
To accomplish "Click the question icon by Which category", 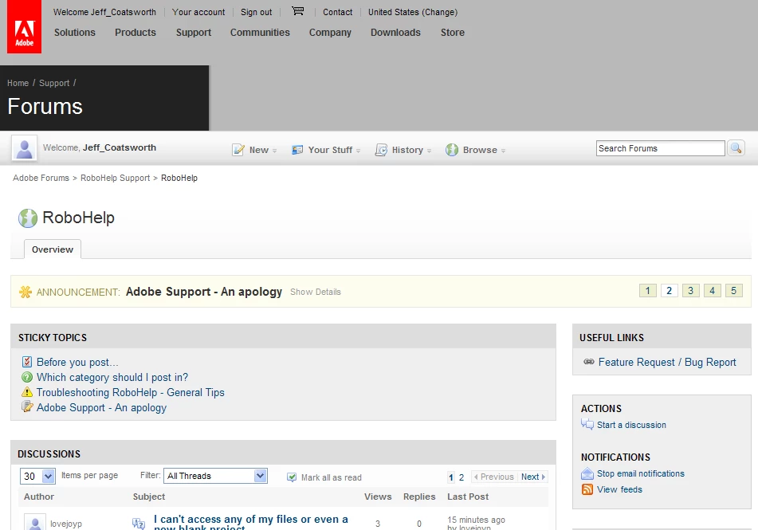I will coord(27,377).
